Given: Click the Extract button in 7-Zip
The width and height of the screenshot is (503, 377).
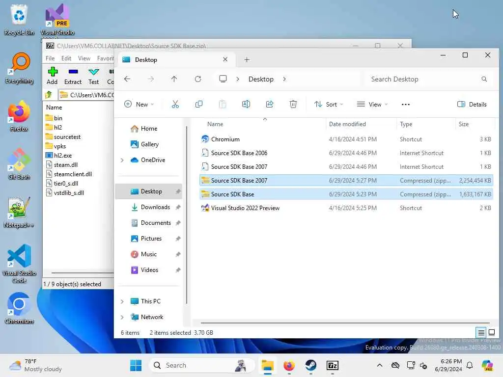Looking at the screenshot, I should 73,76.
